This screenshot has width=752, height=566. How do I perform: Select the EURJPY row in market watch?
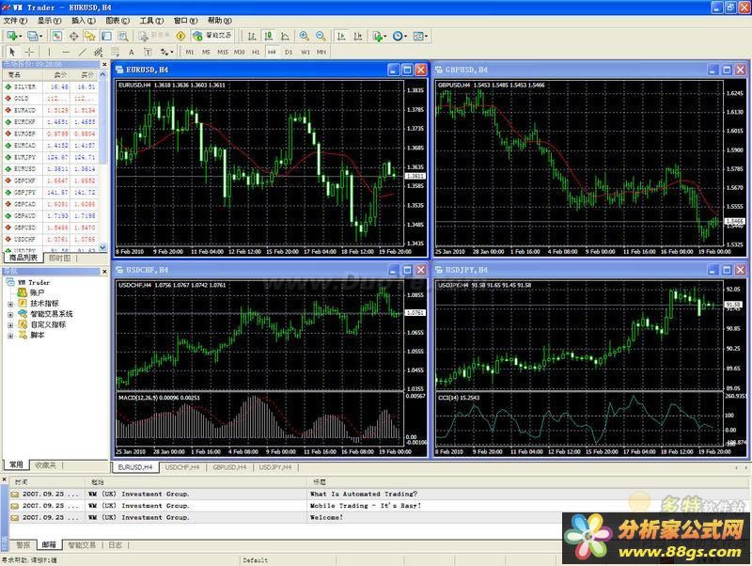[x=51, y=157]
